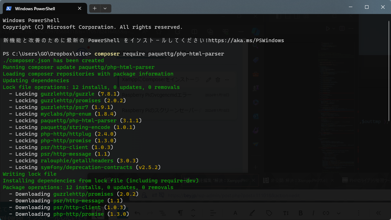The height and width of the screenshot is (220, 391).
Task: Click the 'PS C:\Users\GO\Dropbox\site>' prompt
Action: point(47,54)
